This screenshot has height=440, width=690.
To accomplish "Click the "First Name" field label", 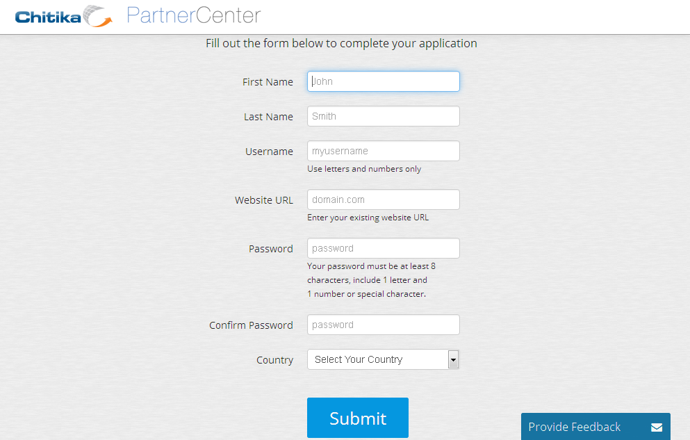I will 268,82.
